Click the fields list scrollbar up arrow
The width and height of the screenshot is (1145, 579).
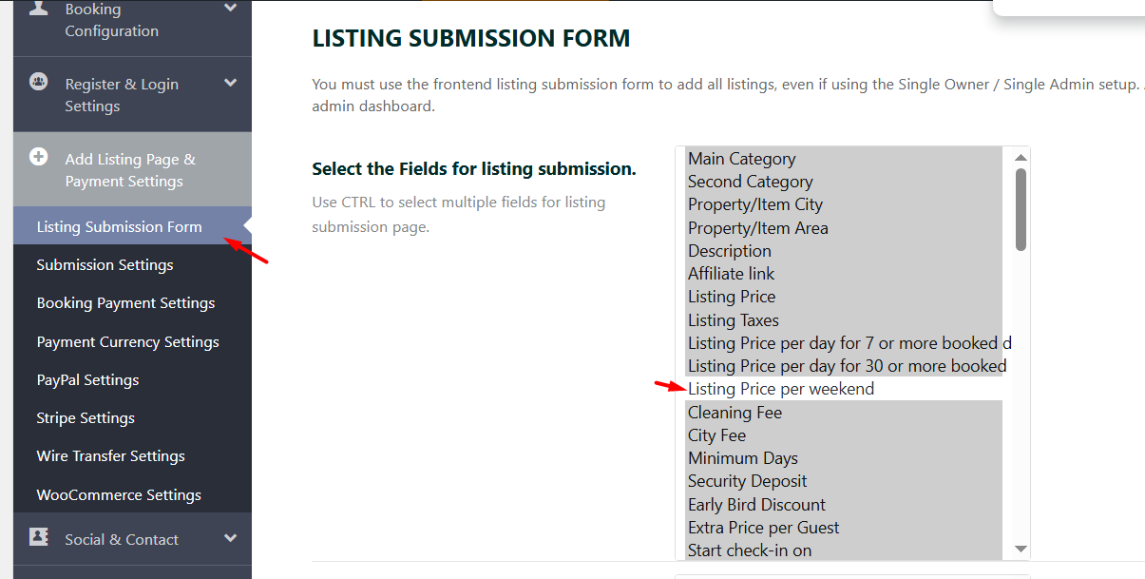coord(1021,158)
